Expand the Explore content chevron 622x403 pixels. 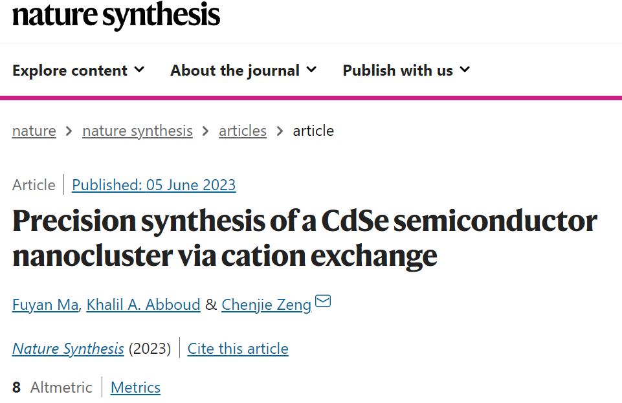139,70
